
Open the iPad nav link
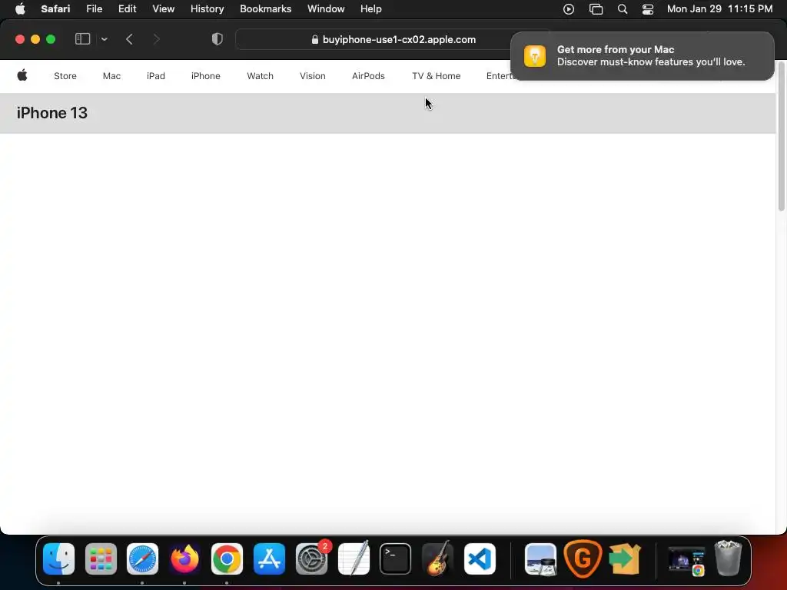pyautogui.click(x=155, y=76)
